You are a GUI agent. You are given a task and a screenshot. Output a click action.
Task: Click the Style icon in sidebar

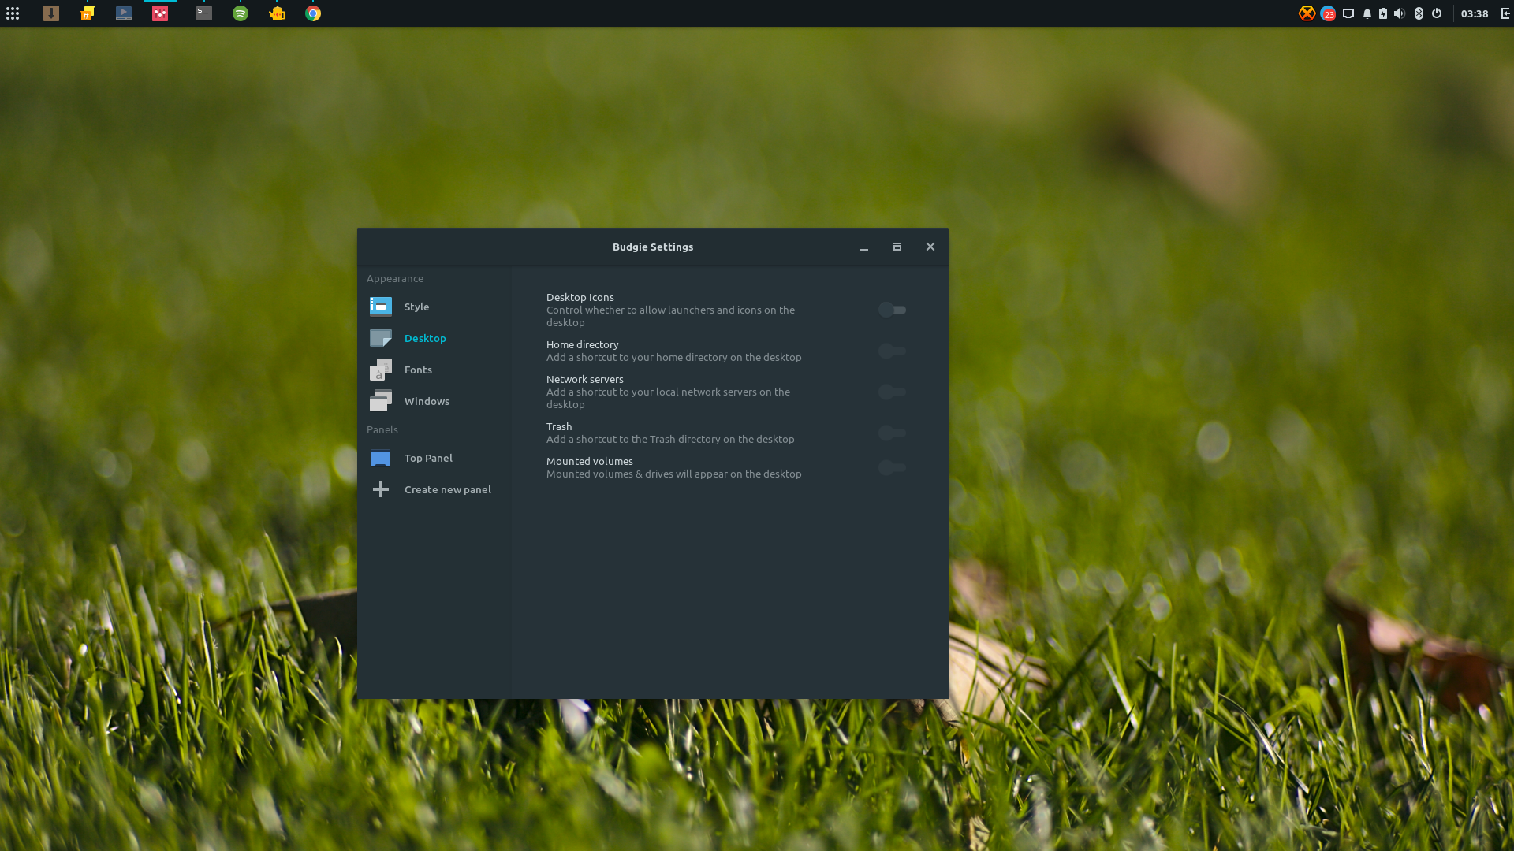(381, 307)
